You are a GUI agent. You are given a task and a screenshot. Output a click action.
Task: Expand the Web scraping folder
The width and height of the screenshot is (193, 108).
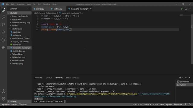click(19, 64)
